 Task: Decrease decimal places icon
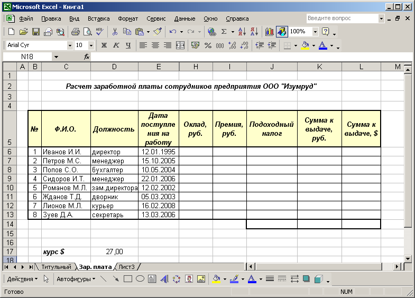tap(244, 45)
